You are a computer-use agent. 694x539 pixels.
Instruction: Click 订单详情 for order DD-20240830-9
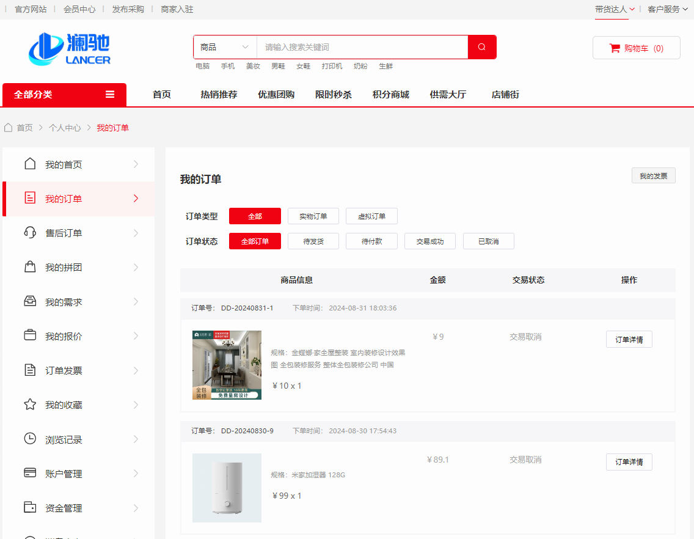(629, 462)
